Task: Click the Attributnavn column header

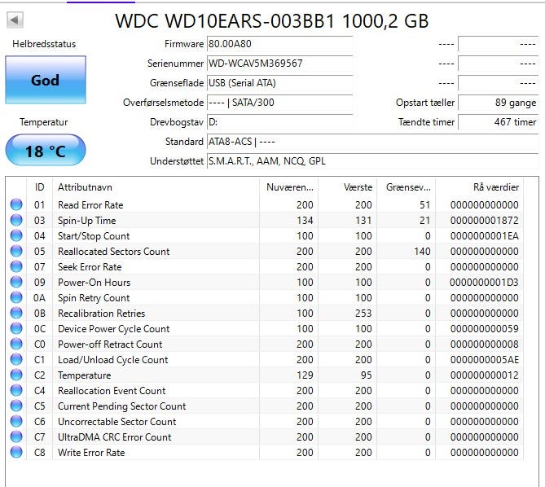Action: coord(156,187)
